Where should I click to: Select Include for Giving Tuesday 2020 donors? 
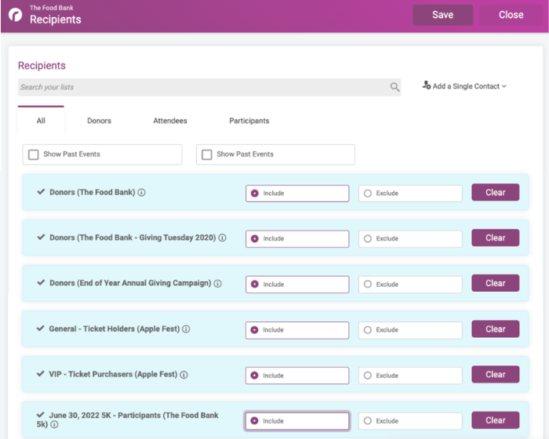[297, 239]
